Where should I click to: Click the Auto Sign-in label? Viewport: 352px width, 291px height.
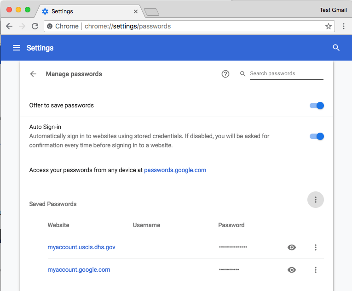click(x=45, y=127)
